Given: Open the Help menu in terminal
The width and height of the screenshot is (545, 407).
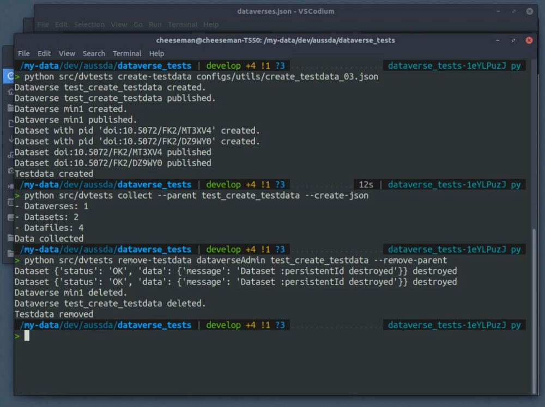Looking at the screenshot, I should coord(156,53).
